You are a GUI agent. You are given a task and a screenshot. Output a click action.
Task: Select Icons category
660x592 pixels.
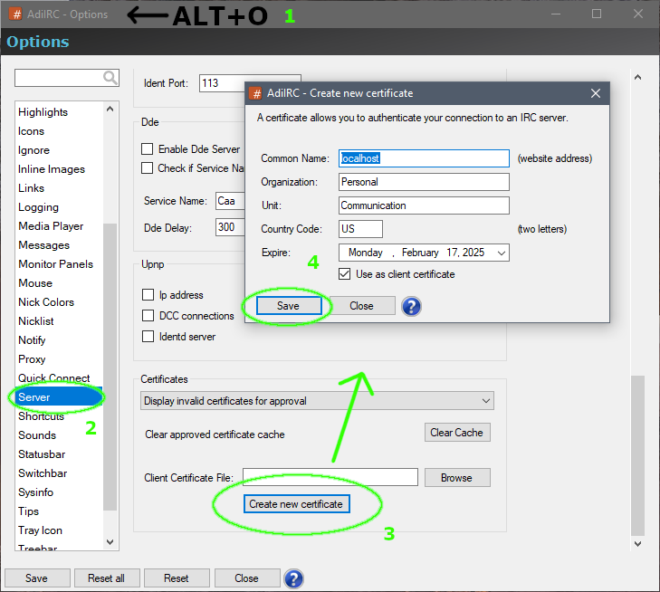pyautogui.click(x=31, y=131)
